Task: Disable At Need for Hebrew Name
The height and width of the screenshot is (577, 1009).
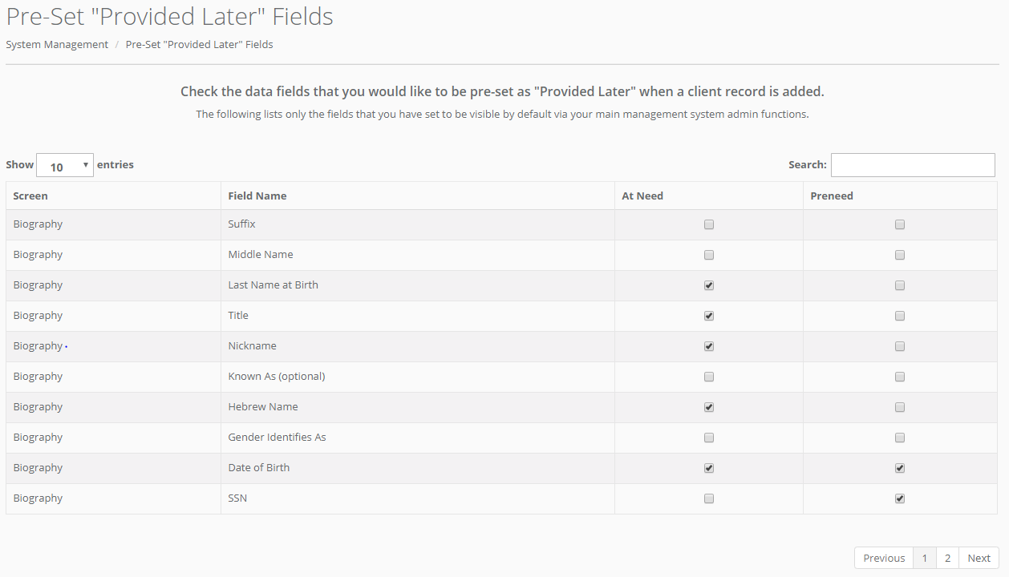Action: click(709, 408)
